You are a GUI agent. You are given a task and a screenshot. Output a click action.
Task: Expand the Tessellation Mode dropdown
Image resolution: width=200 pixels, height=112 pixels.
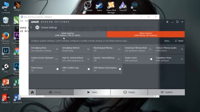point(182,59)
